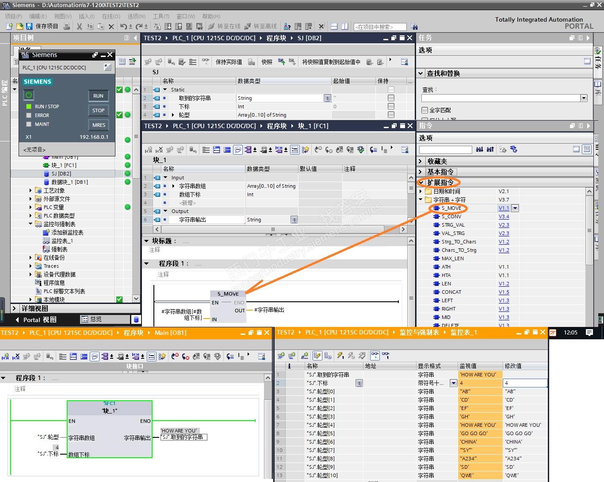Toggle retain checkbox for the 轮型 row
Screen dimensions: 604x482
coord(391,115)
